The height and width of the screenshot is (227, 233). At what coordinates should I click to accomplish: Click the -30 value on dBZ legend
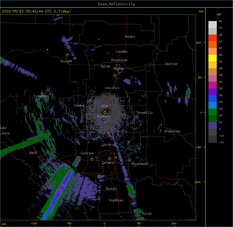[x=221, y=142]
